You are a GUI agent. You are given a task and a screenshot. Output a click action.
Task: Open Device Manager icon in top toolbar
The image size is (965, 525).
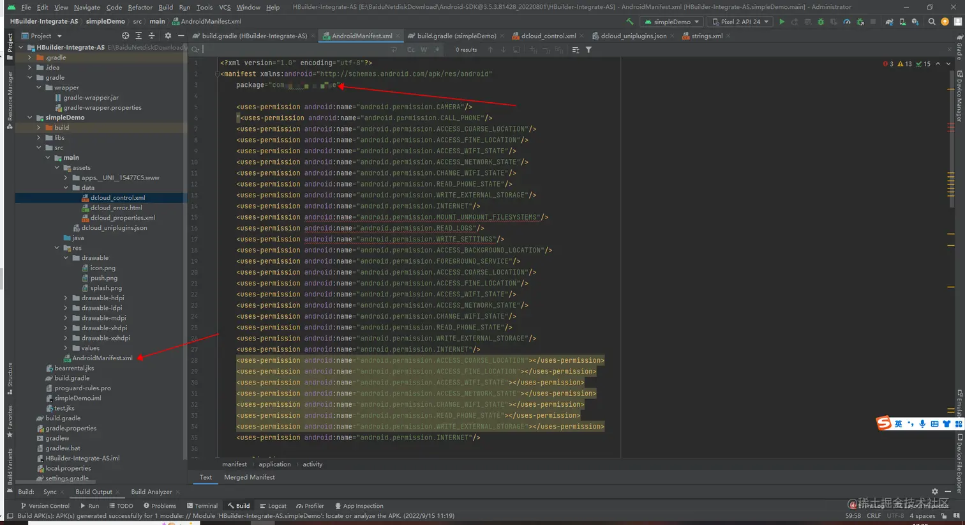point(902,22)
